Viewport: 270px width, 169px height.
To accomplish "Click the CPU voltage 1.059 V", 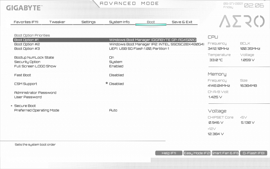I will pos(247,60).
